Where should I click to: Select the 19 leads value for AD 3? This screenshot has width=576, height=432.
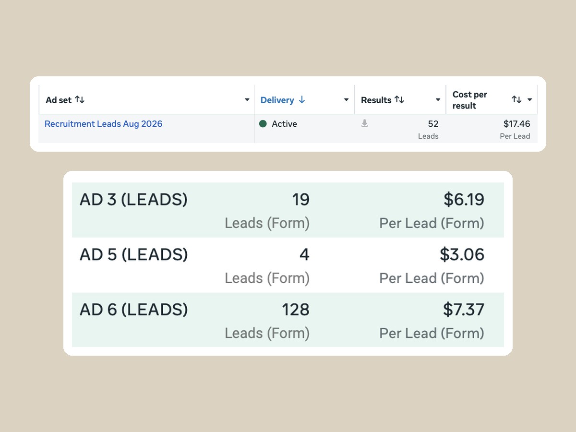click(301, 199)
